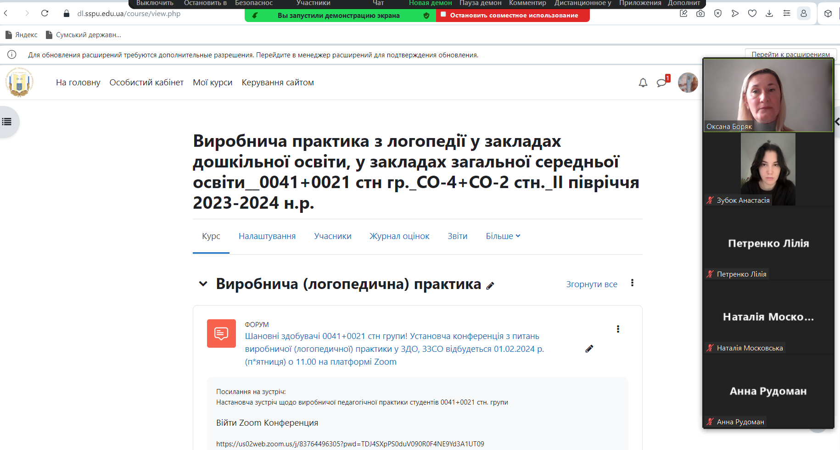Image resolution: width=840 pixels, height=450 pixels.
Task: Reload the page with the refresh icon
Action: (45, 13)
